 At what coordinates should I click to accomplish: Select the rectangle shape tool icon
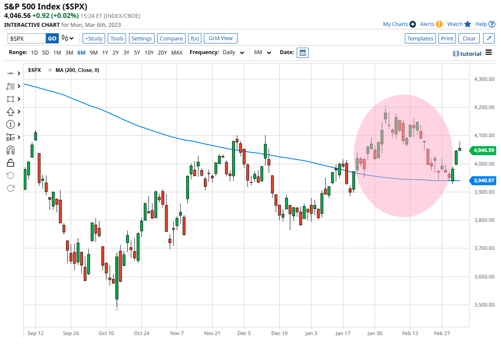[11, 99]
